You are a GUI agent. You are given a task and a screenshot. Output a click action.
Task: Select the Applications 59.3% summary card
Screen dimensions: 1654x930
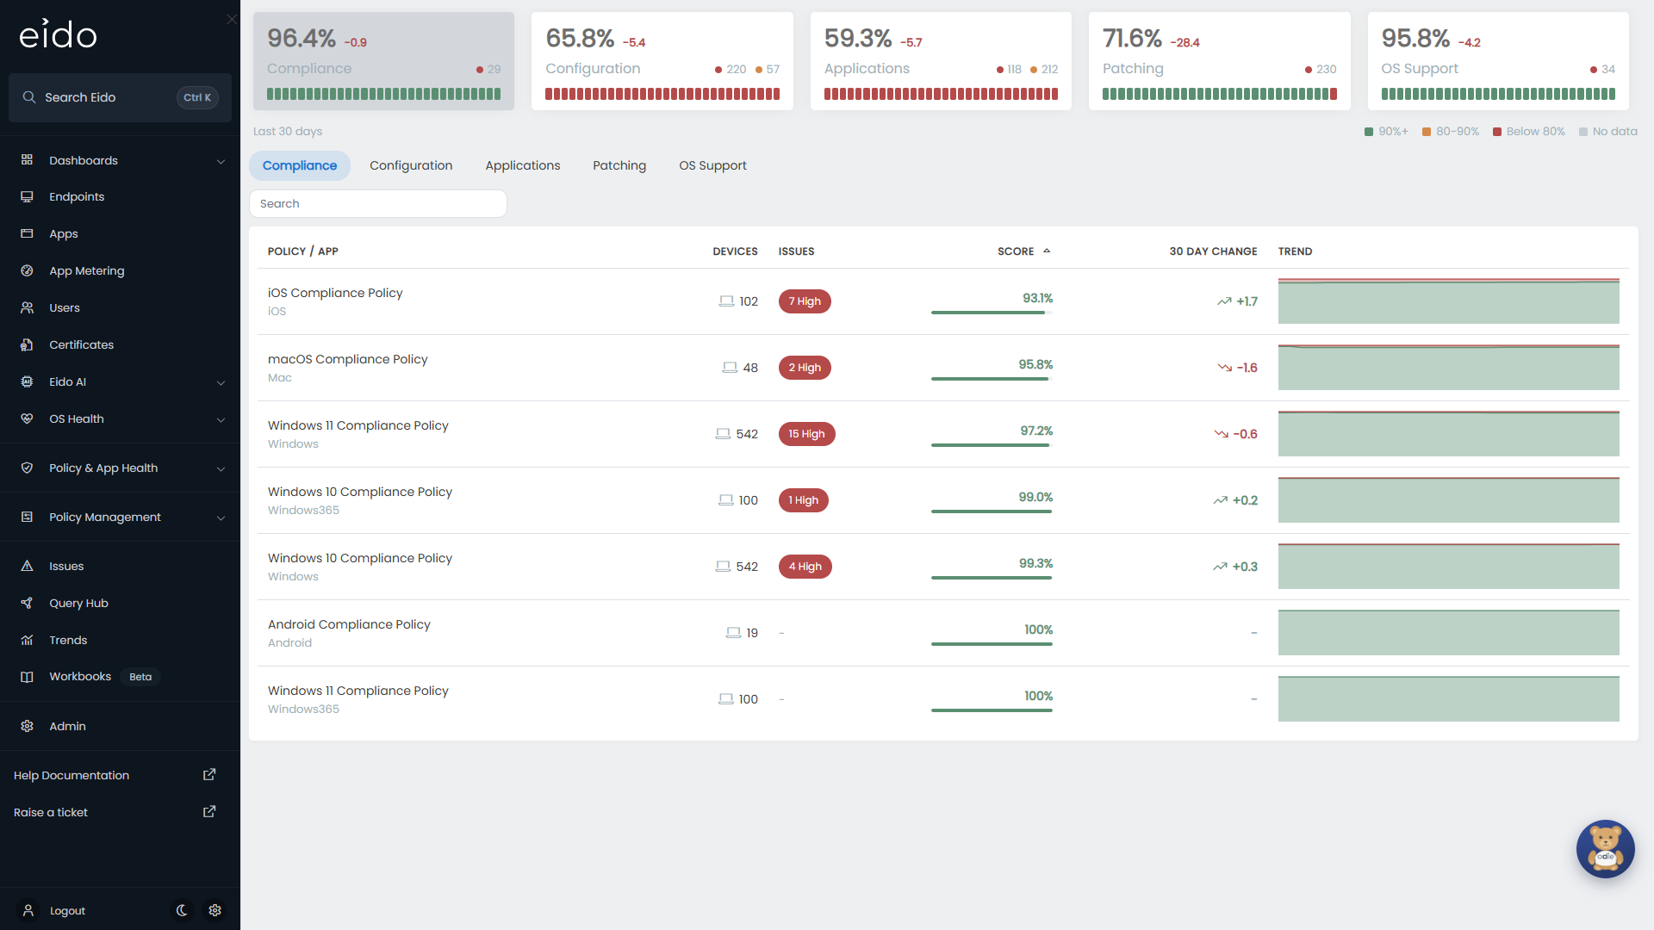[x=941, y=61]
